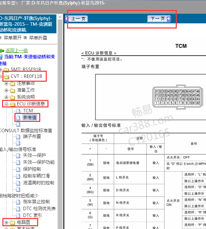Open CONSULT 数据监控标准值 item

point(26,130)
